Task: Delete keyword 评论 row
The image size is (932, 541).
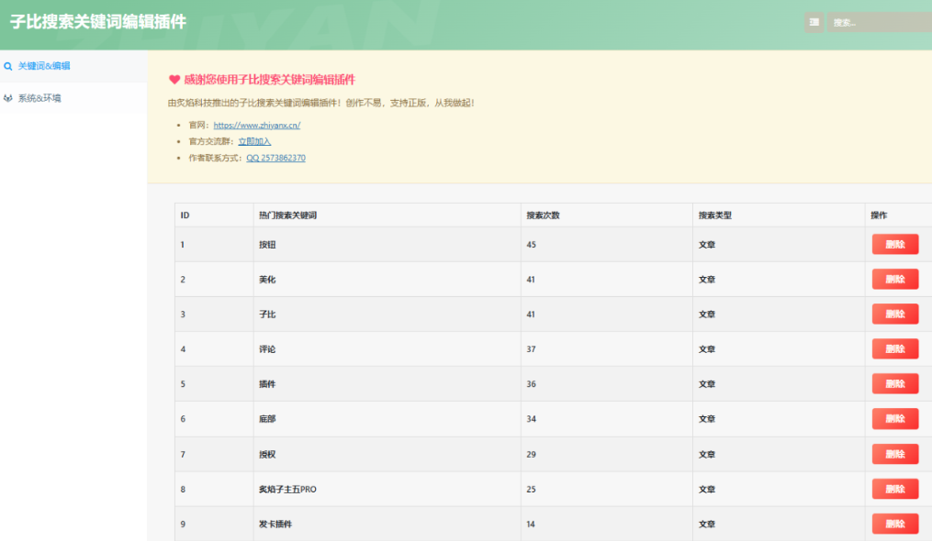Action: click(x=895, y=349)
